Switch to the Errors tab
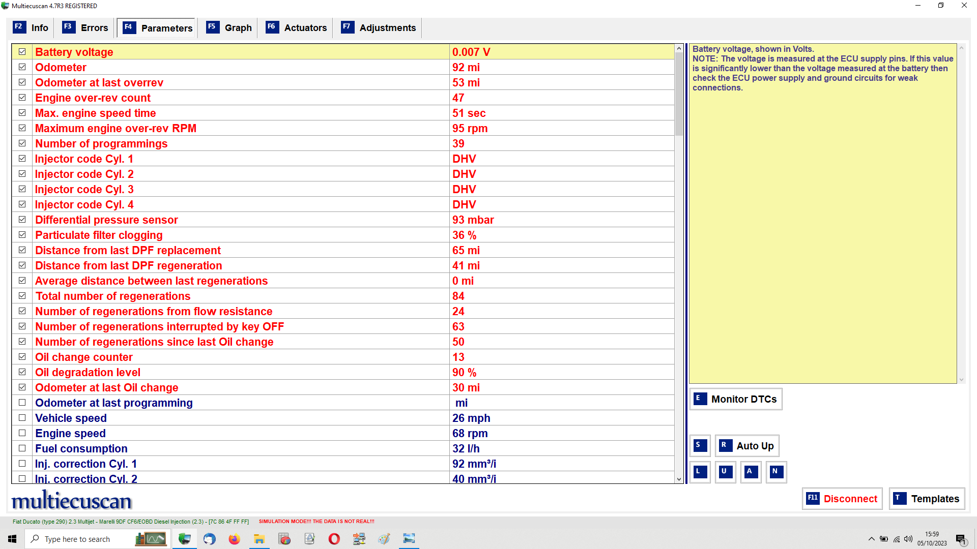The width and height of the screenshot is (977, 549). click(x=85, y=28)
